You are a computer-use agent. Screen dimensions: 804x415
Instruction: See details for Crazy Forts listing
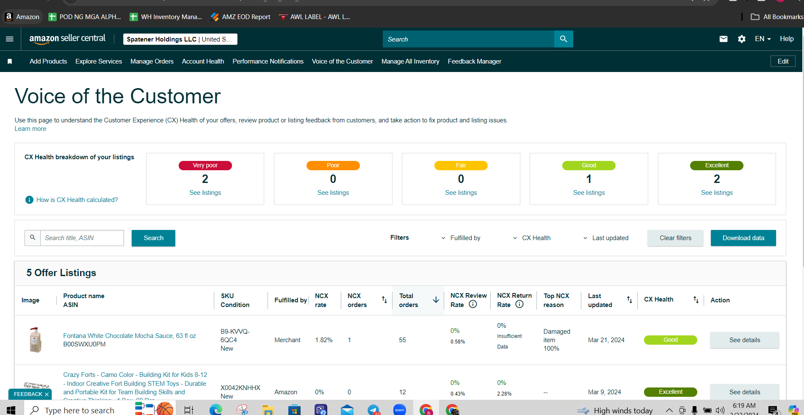[745, 392]
